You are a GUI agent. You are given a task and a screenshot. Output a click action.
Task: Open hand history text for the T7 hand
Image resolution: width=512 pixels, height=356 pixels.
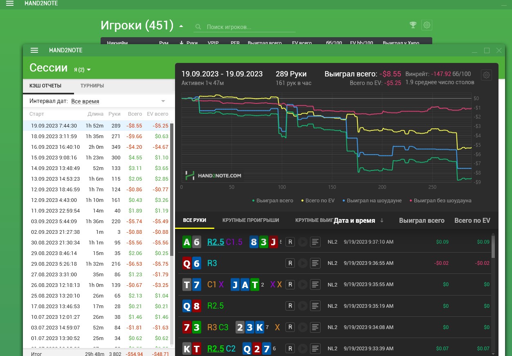tap(315, 284)
